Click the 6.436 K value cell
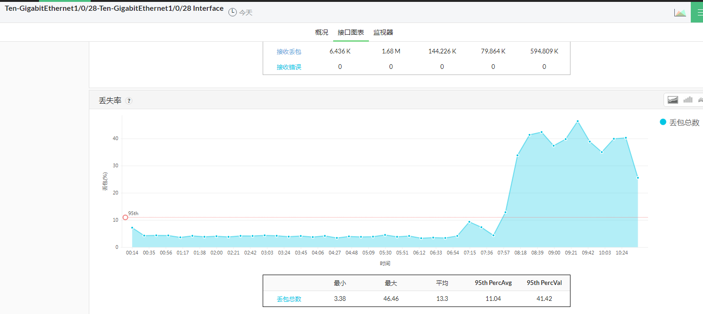The height and width of the screenshot is (314, 703). pos(340,51)
